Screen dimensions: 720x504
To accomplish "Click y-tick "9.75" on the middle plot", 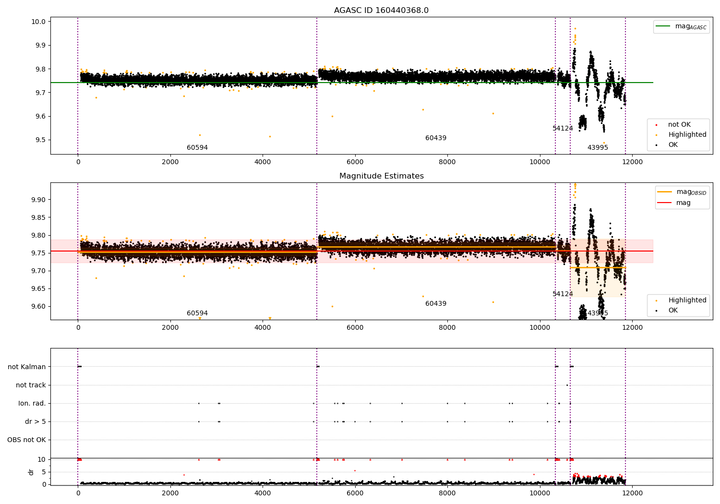I will click(39, 253).
